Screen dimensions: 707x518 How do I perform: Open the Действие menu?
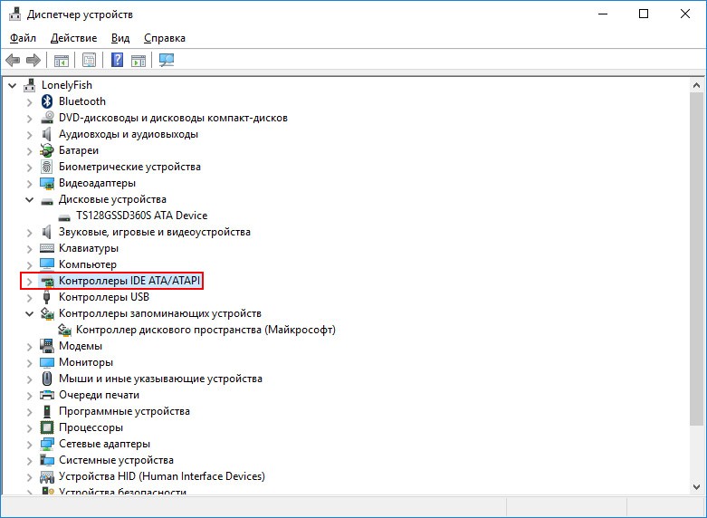tap(73, 38)
